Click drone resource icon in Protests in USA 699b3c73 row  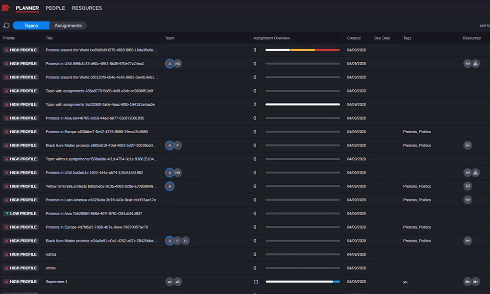[467, 64]
